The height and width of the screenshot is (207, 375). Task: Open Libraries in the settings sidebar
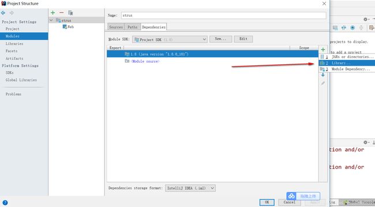click(x=14, y=44)
